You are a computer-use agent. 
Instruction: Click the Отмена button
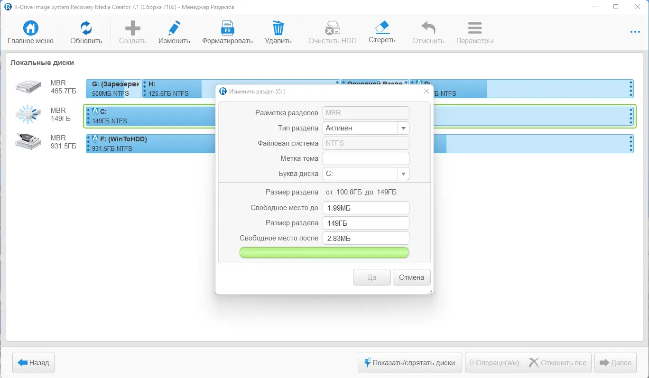point(411,277)
